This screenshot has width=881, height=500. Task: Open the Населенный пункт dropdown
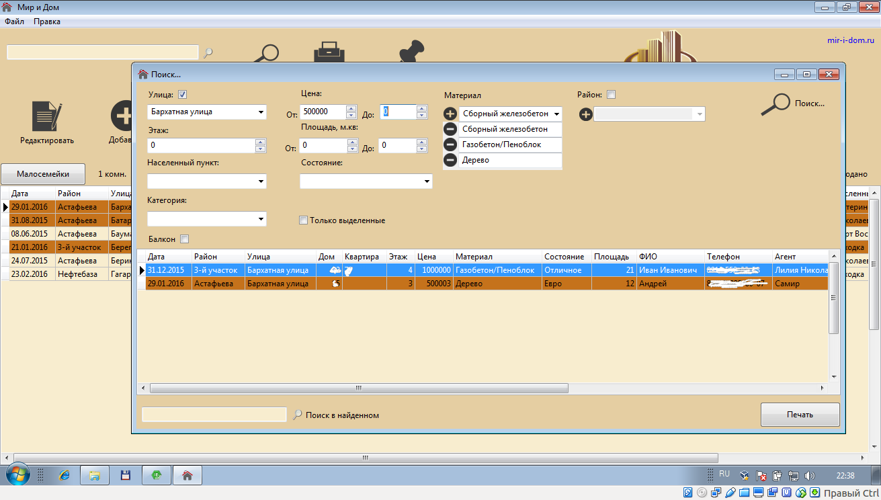coord(261,181)
